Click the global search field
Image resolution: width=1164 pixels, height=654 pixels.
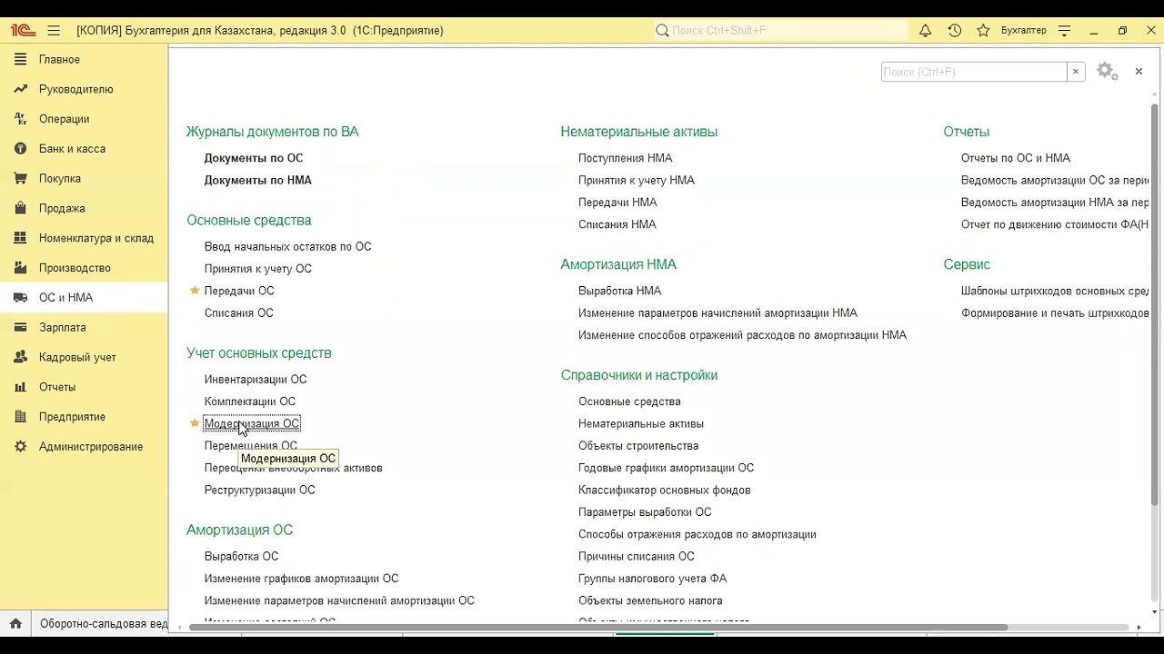point(780,30)
